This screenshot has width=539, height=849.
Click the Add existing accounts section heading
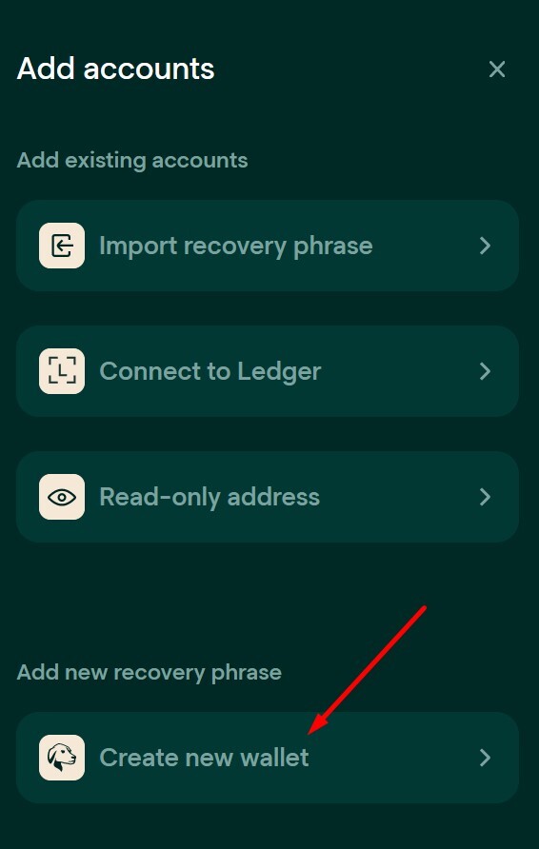point(132,160)
